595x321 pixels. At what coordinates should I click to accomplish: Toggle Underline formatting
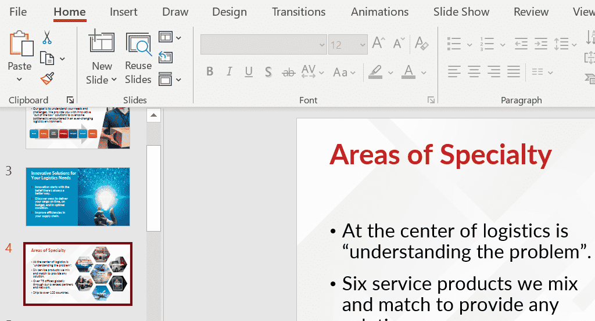click(249, 73)
